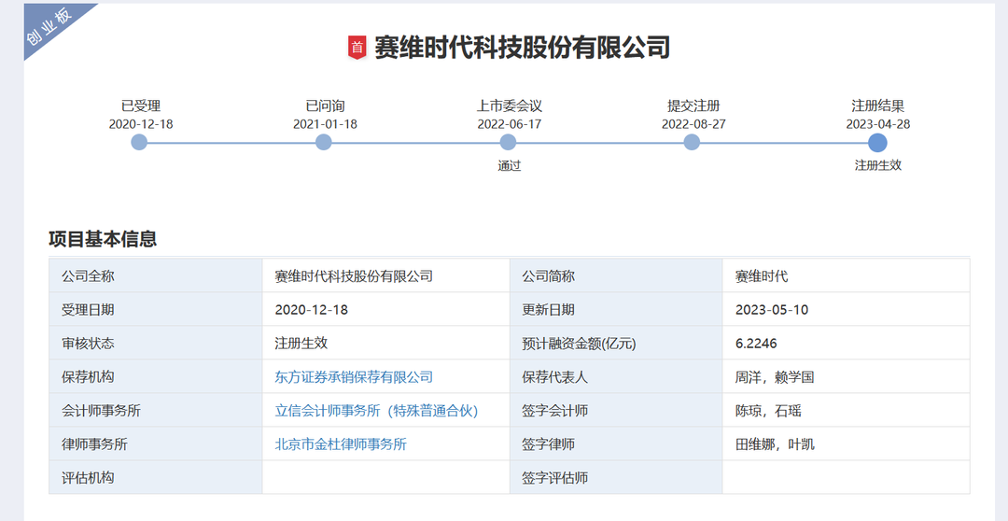Click the 注册生效 value in 审核状态 row
This screenshot has height=521, width=1008.
301,344
